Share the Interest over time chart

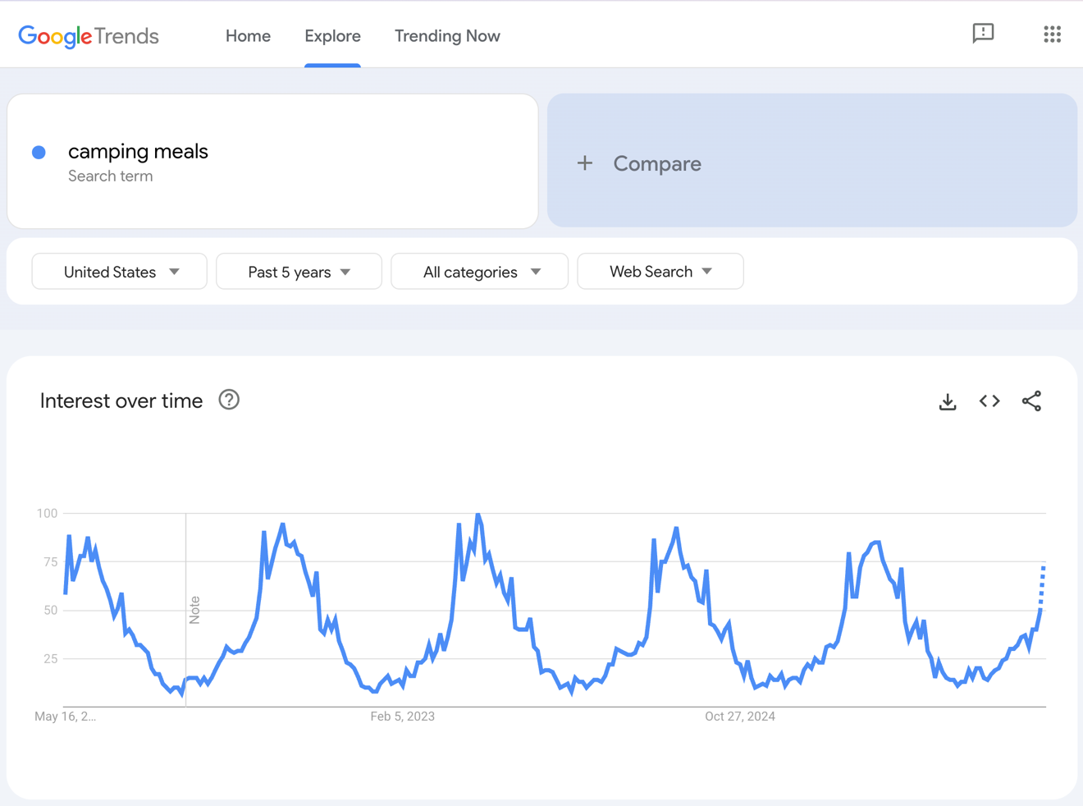point(1031,401)
